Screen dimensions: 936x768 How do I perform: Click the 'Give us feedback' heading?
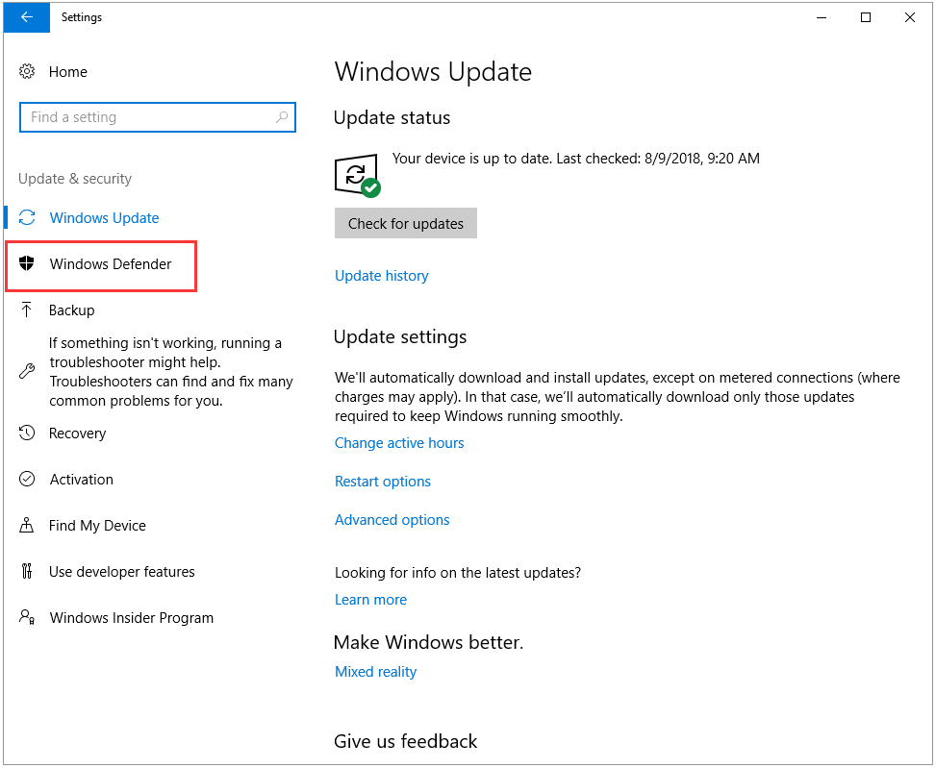coord(405,741)
